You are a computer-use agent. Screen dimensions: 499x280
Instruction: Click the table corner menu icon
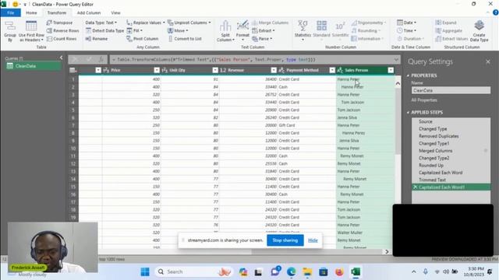click(x=73, y=70)
